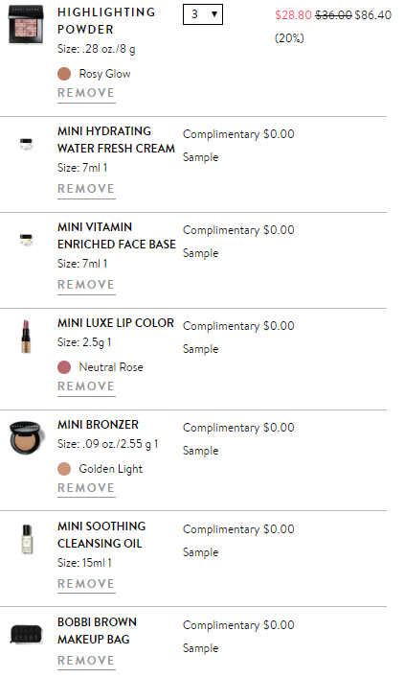Viewport: 404px width, 678px height.
Task: Select the Rosy Glow shade swatch
Action: pos(64,74)
